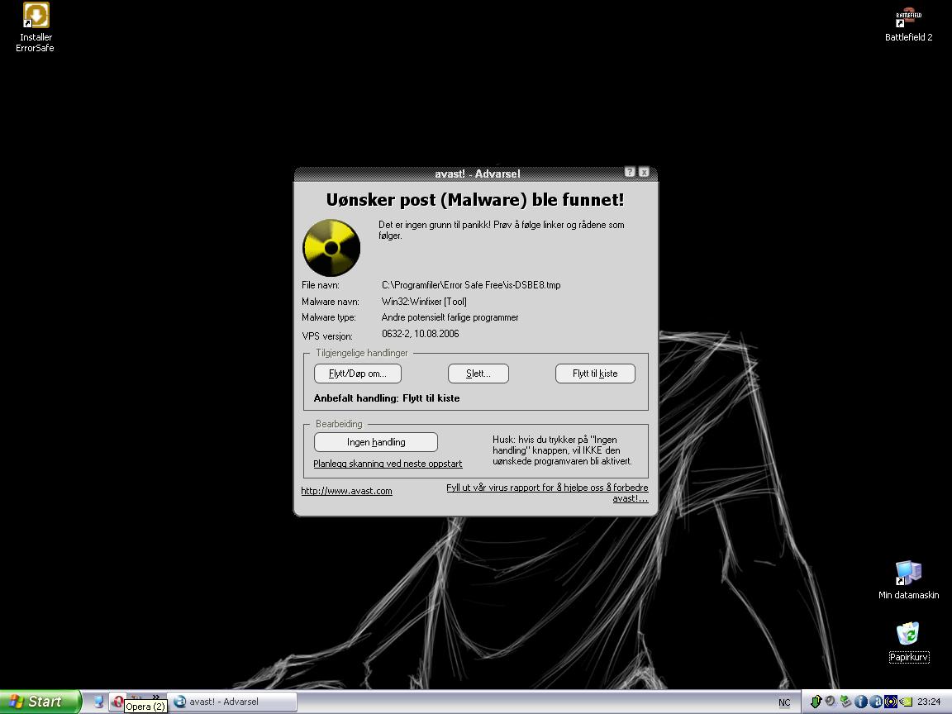This screenshot has height=714, width=952.
Task: Click the malware name Win32:Winfixer [Tool]
Action: pyautogui.click(x=424, y=302)
